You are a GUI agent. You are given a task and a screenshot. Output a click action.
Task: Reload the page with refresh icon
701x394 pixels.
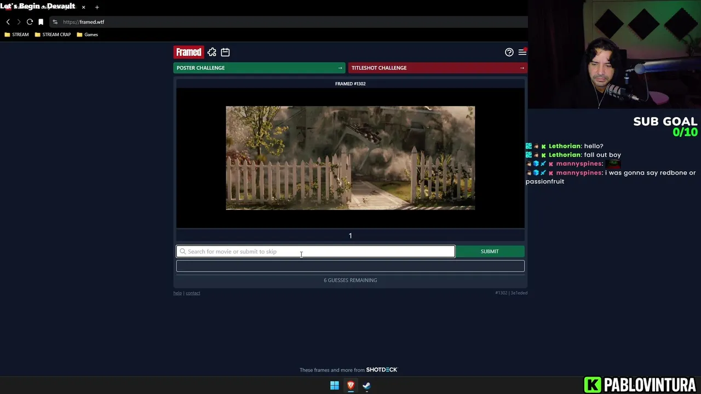tap(30, 22)
